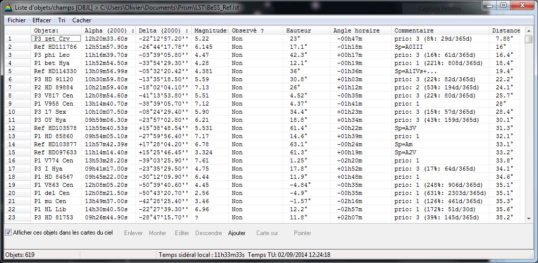Open the Cacher menu

coord(82,20)
